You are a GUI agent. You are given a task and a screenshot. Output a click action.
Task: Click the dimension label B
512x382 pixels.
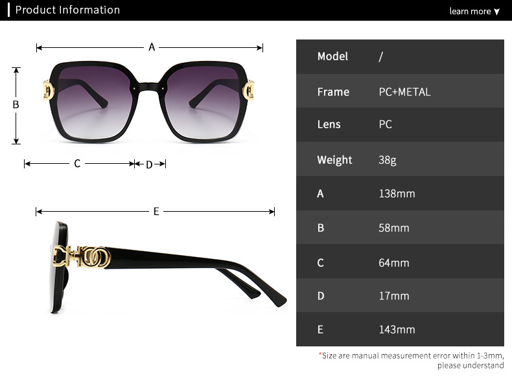[16, 104]
